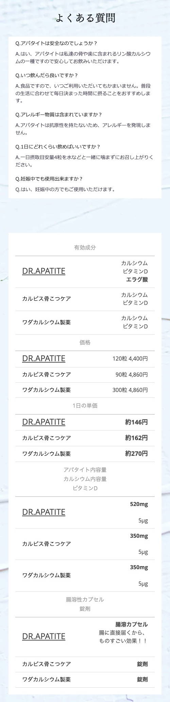Click the 有効成分 section header
170x702 pixels.
(85, 248)
